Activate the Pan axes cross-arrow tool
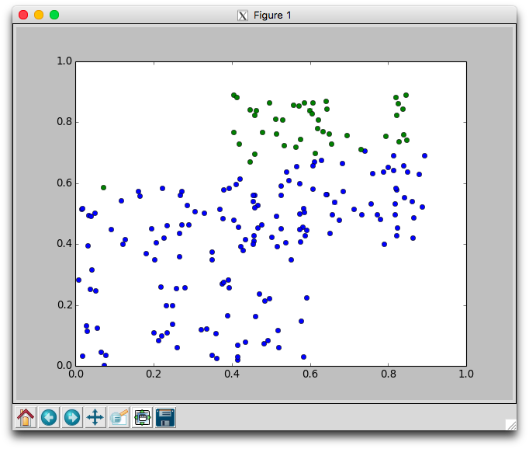The width and height of the screenshot is (529, 449). [95, 417]
